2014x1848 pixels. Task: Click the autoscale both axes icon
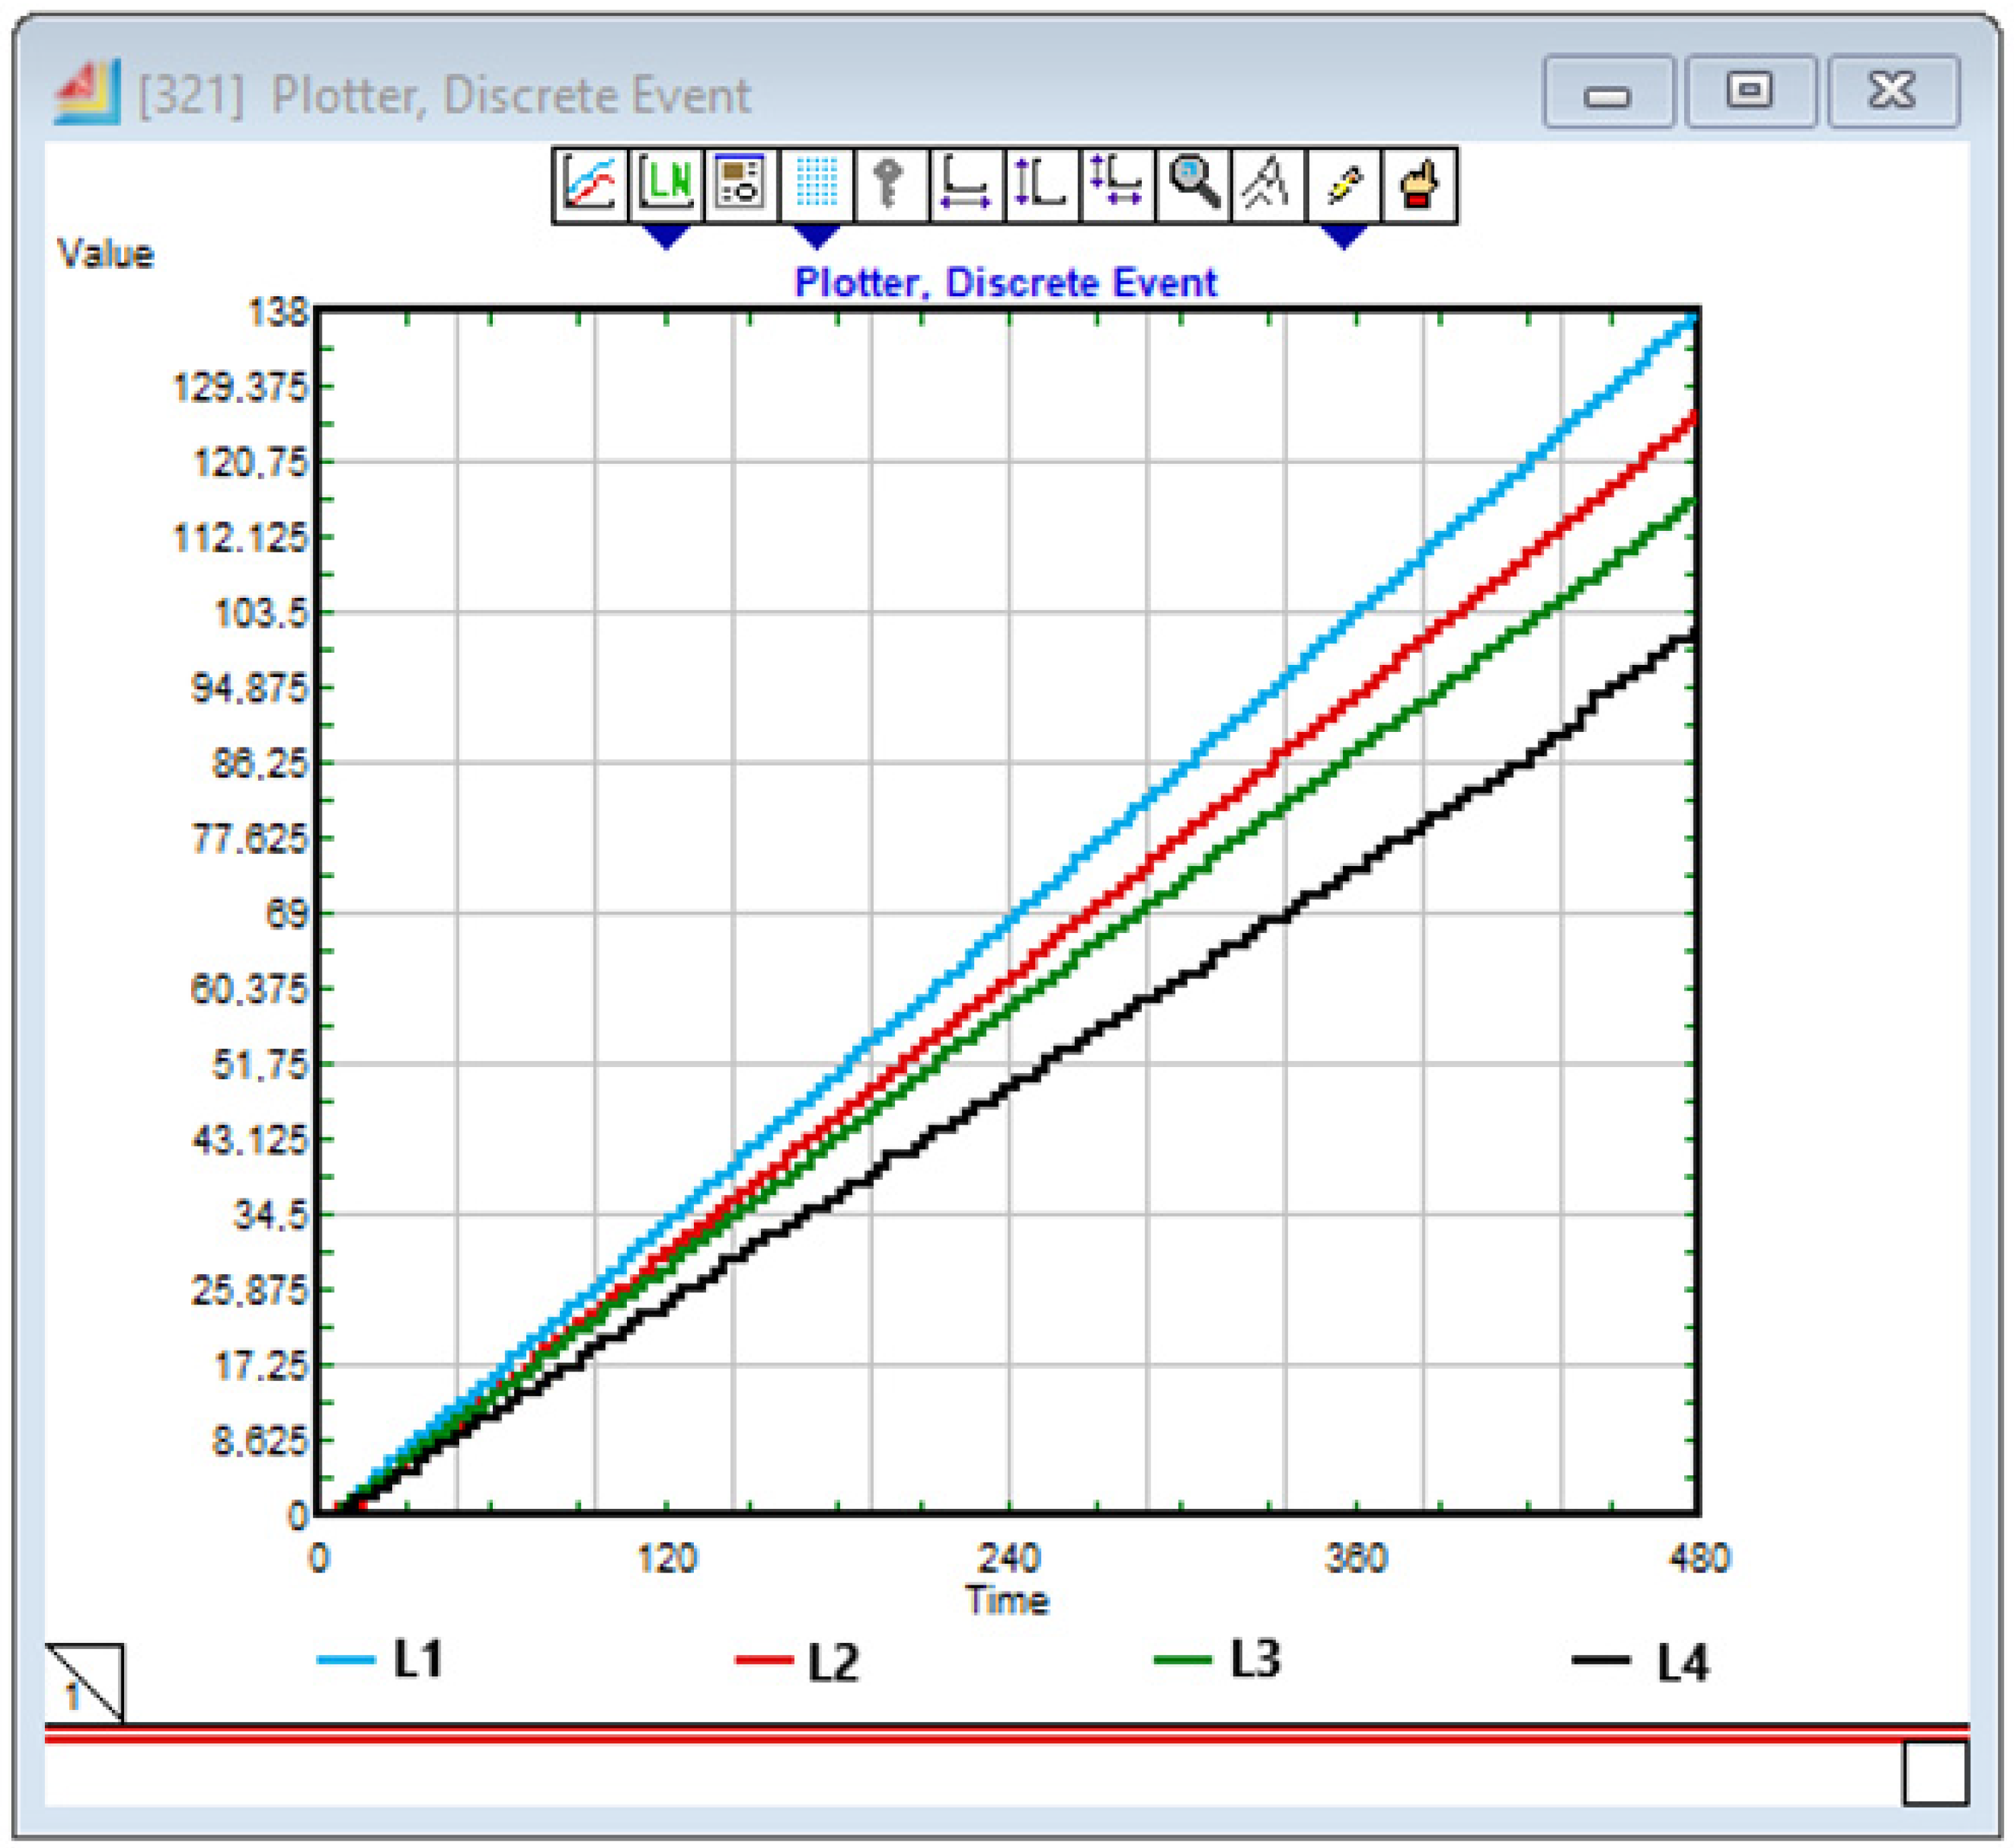point(1117,184)
